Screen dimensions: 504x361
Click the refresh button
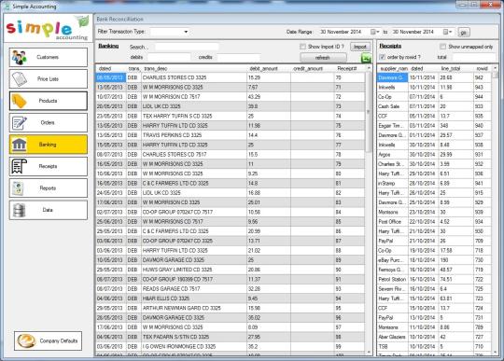[323, 58]
